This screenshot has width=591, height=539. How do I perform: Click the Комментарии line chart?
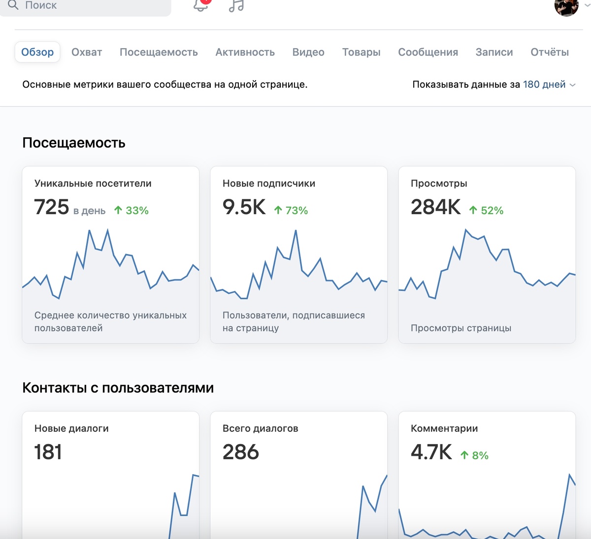pos(487,506)
